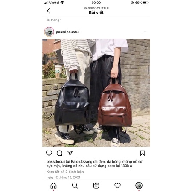Open comments with the speech bubble icon
Viewport: 192px width, 192px height.
(59, 153)
